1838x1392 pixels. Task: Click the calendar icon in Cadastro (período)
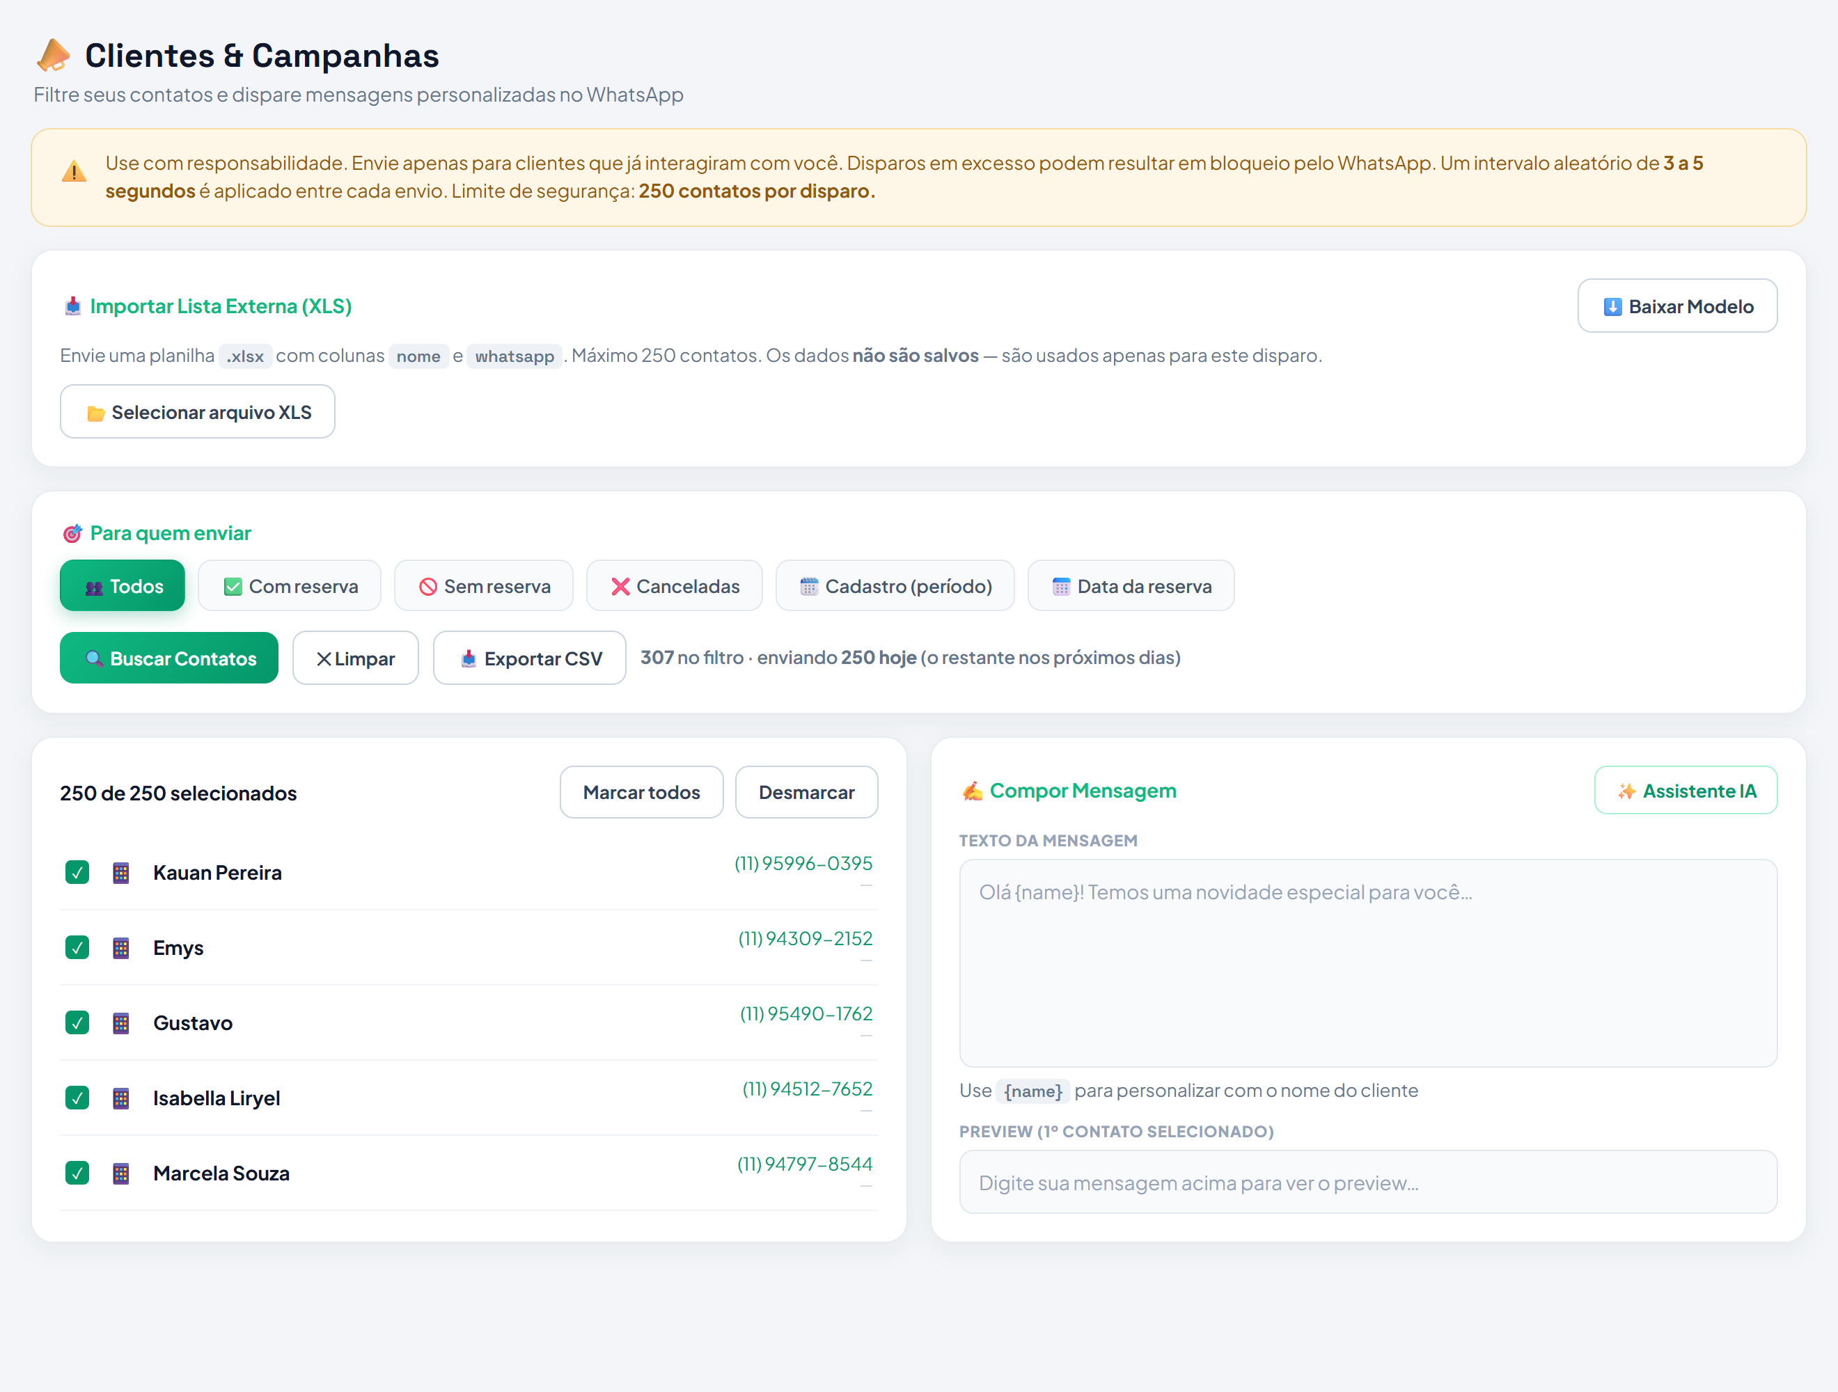point(809,586)
